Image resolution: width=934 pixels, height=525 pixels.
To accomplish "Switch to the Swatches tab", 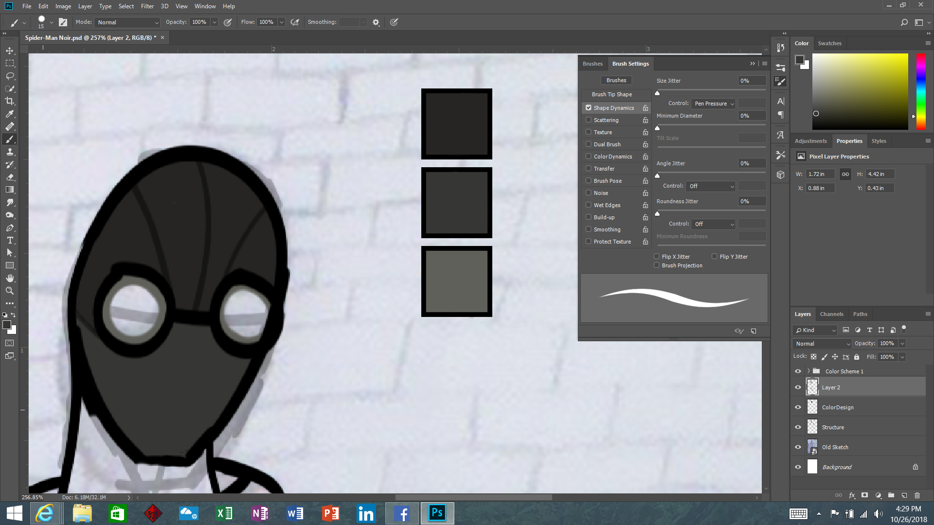I will point(829,43).
